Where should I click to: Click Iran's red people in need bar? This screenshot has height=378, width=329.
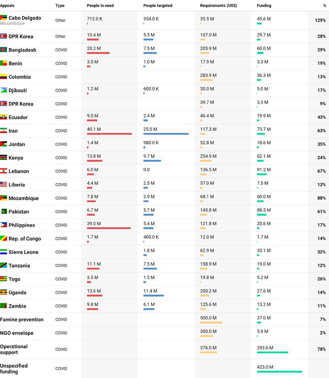(x=109, y=134)
